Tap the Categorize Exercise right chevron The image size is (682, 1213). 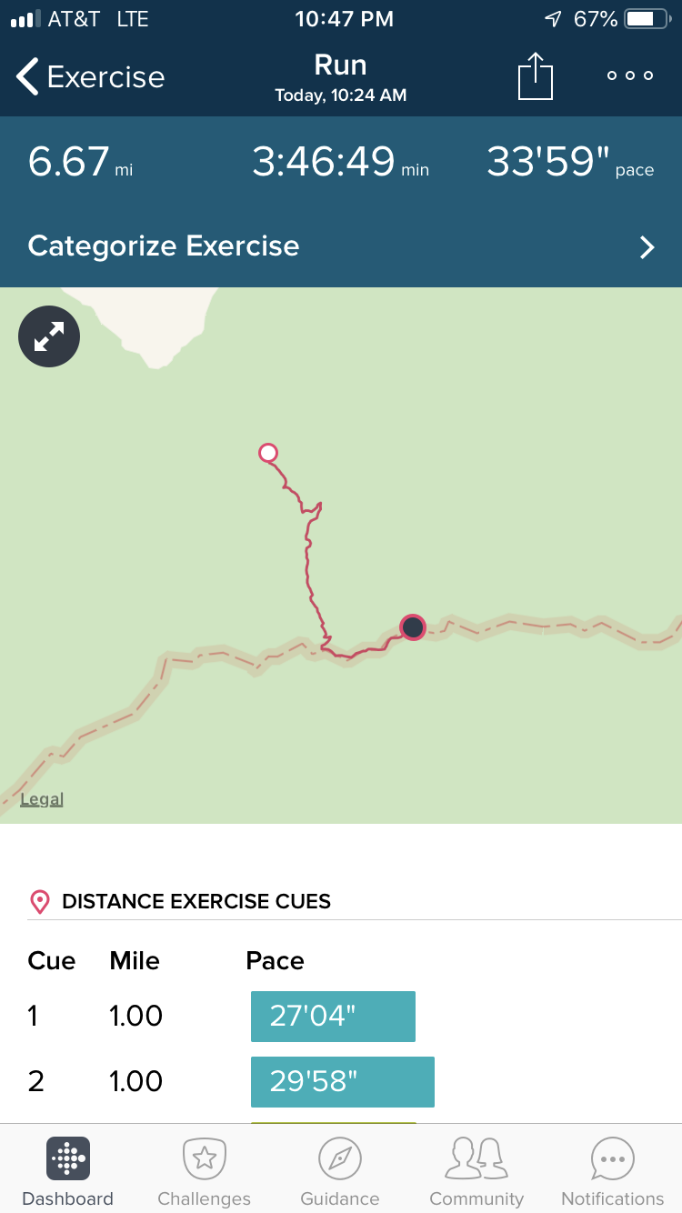pos(647,247)
